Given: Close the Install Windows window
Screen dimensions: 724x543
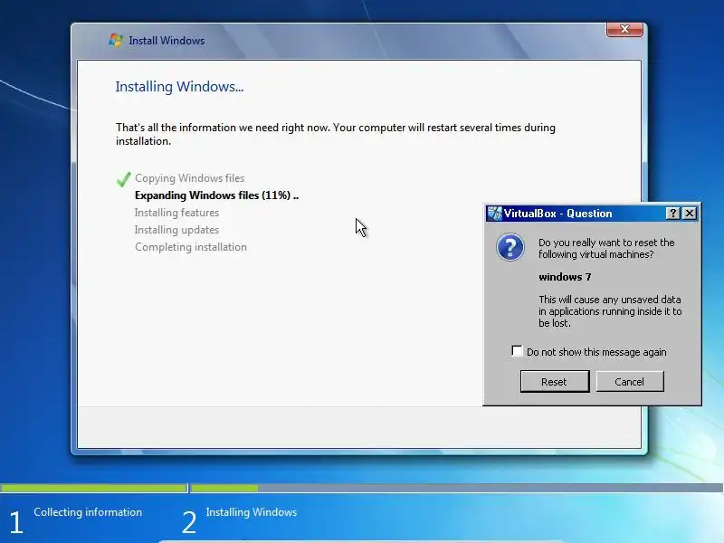Looking at the screenshot, I should pos(624,29).
